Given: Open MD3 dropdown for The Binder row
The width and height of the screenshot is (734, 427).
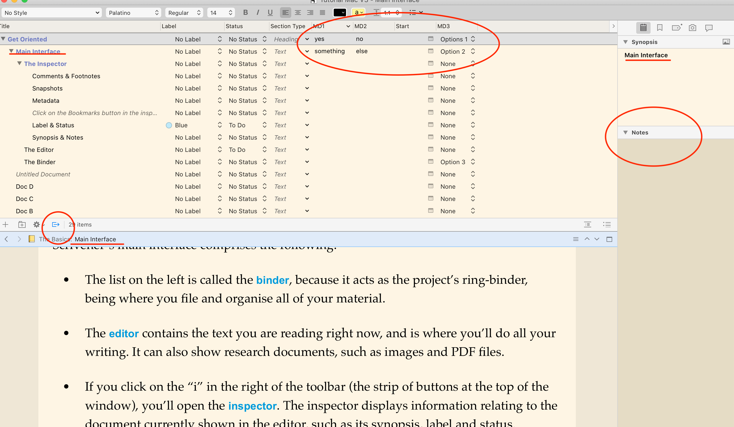Looking at the screenshot, I should click(473, 162).
